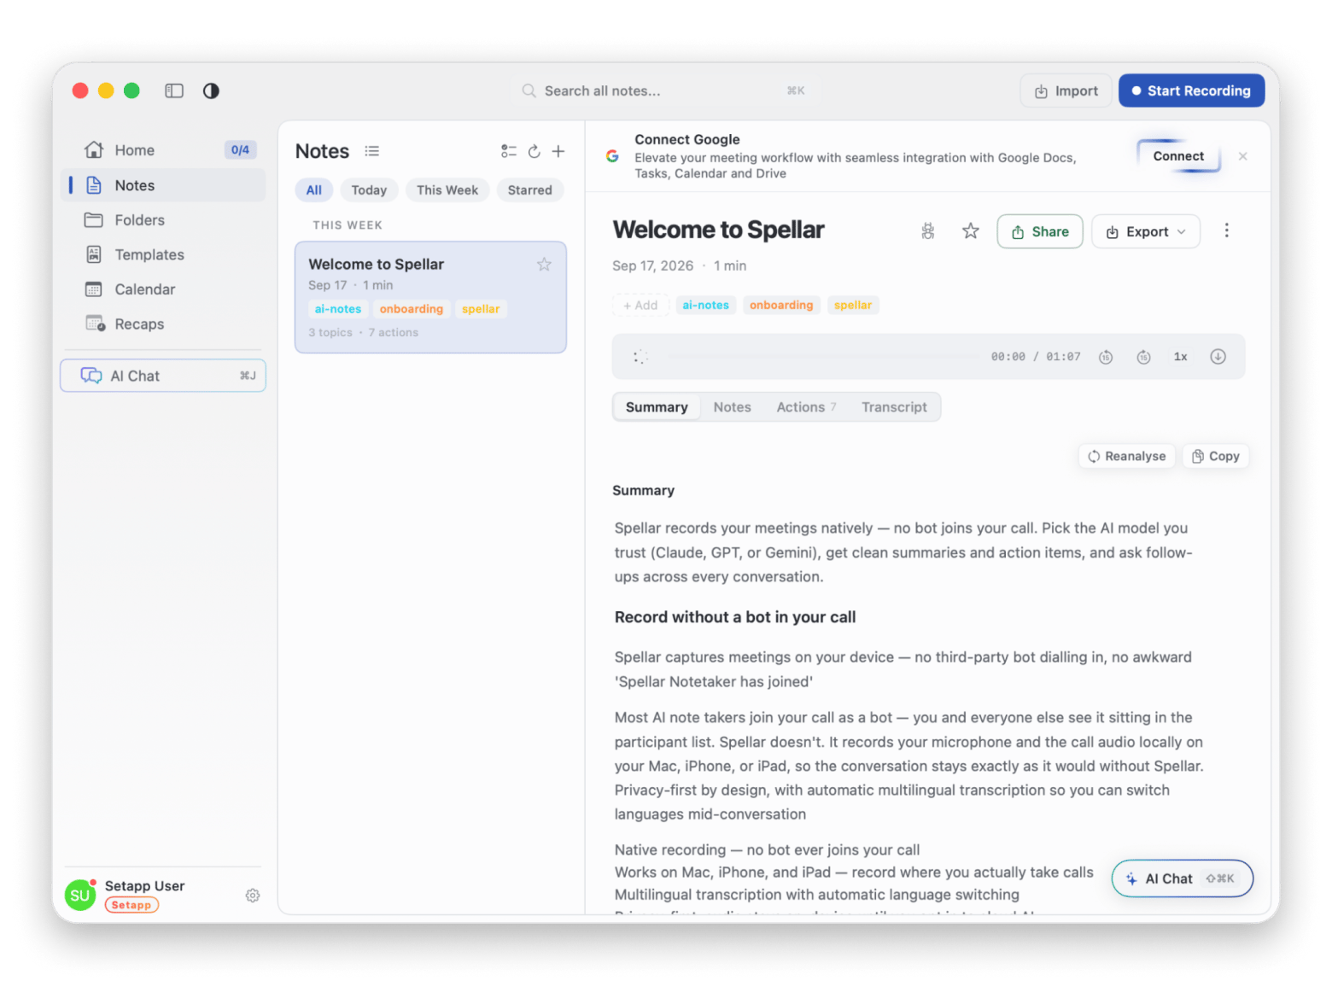Open the Recaps section in sidebar
The width and height of the screenshot is (1332, 992).
pyautogui.click(x=163, y=324)
